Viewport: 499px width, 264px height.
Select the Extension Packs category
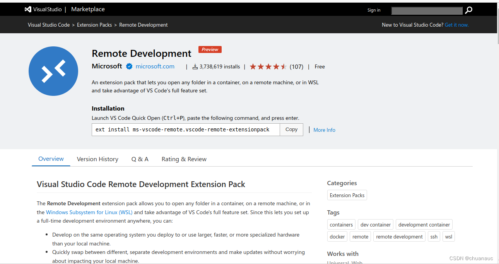coord(347,195)
